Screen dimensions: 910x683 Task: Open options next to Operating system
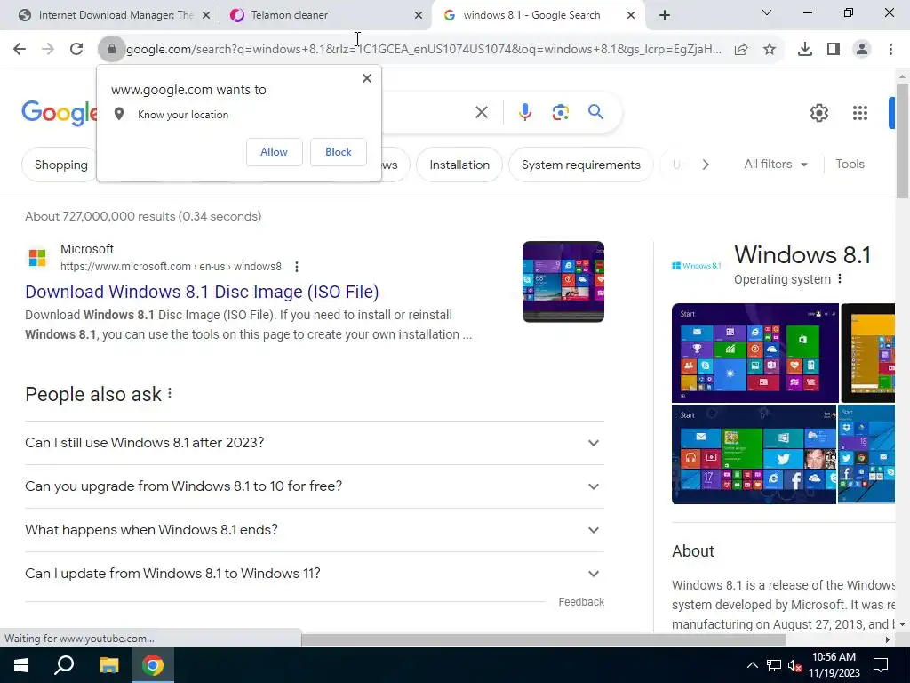click(x=839, y=278)
